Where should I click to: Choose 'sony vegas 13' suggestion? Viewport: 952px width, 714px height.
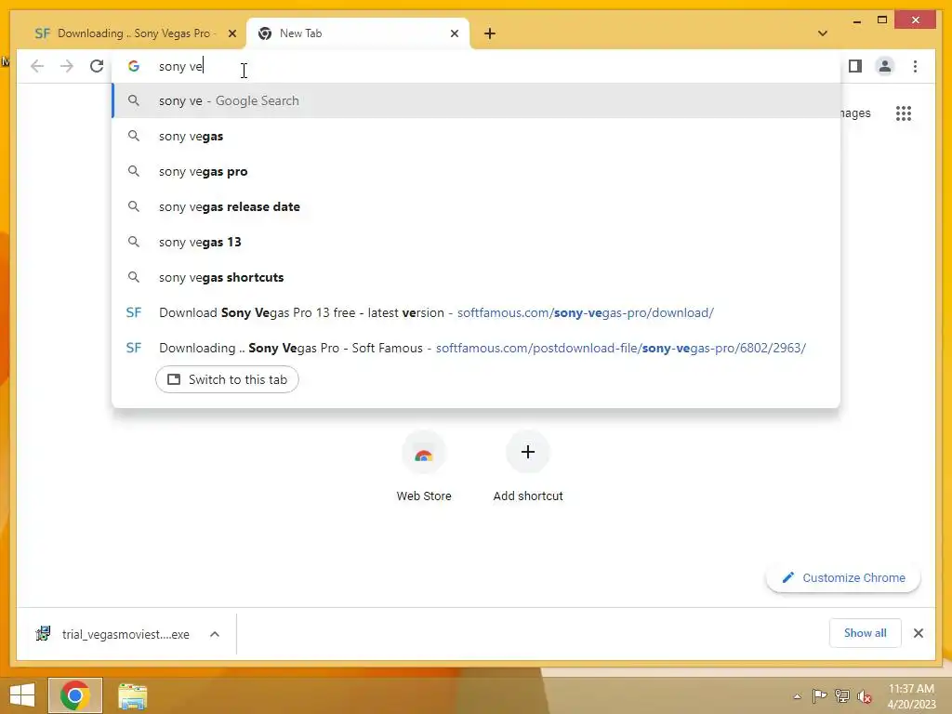point(476,242)
